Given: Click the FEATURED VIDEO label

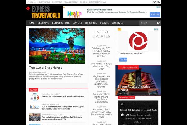Looking at the screenshot, I should 127,98.
